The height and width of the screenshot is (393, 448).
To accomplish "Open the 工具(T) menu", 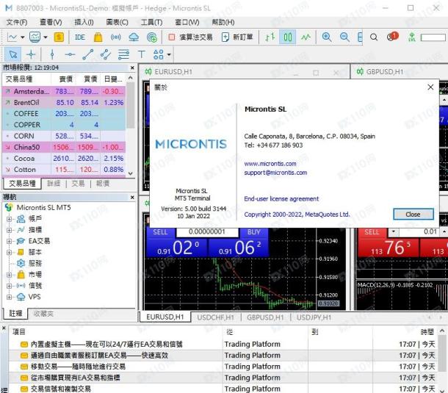I will 151,22.
